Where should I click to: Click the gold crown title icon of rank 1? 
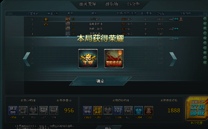(46, 19)
